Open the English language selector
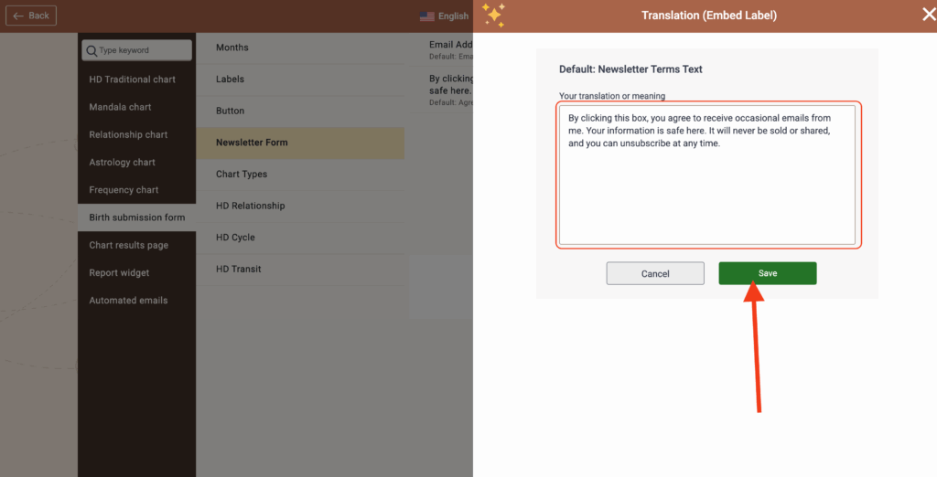Screen dimensions: 937x477 coord(445,16)
